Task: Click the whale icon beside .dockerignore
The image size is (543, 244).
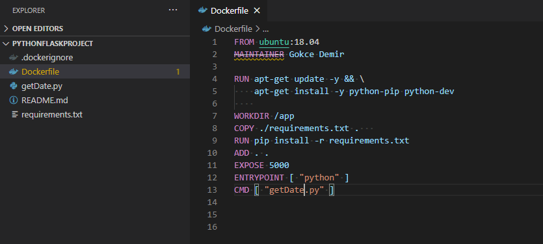Action: click(14, 58)
